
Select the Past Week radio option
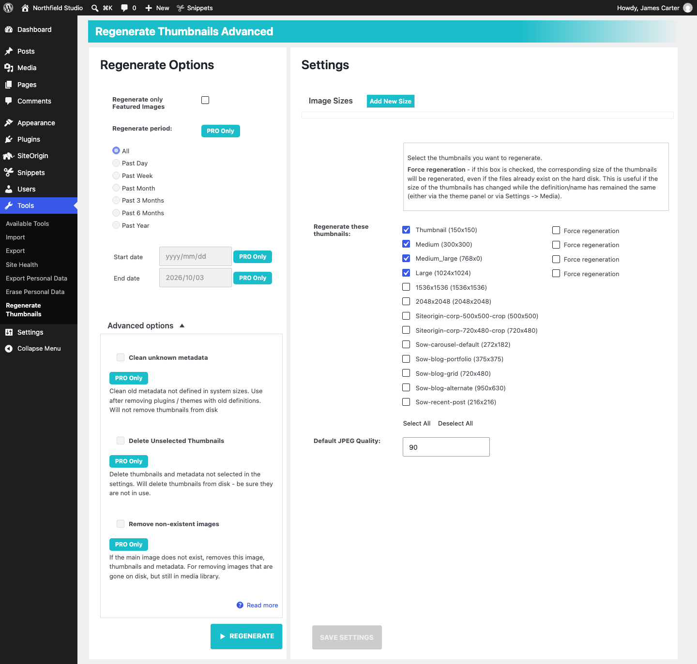coord(116,176)
